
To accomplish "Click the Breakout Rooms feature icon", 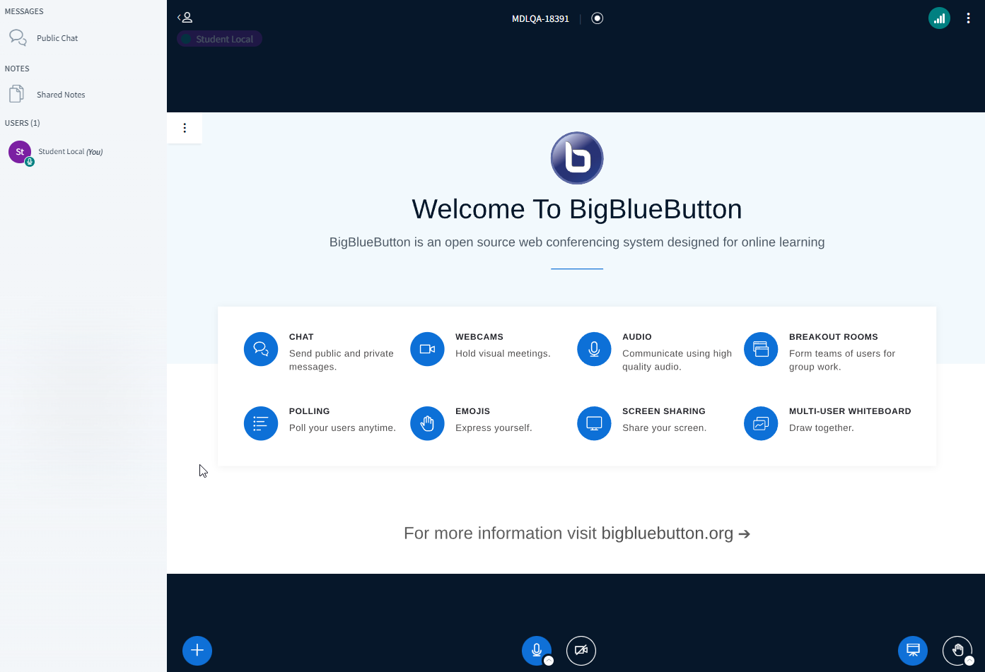I will (761, 349).
